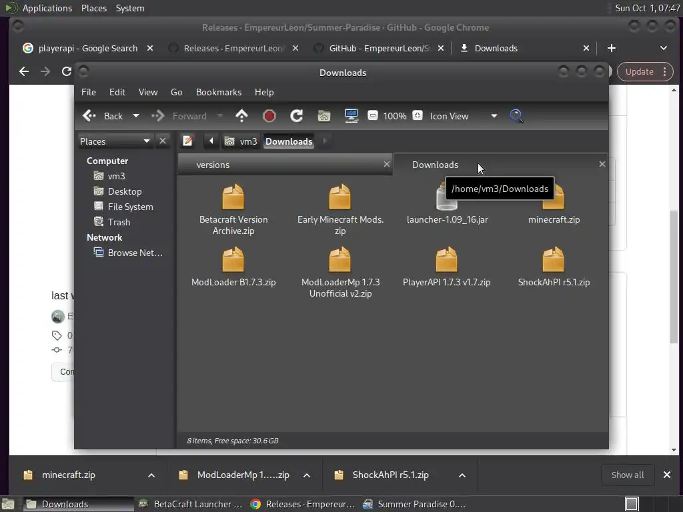Click the path bar left scroll arrow
Image resolution: width=683 pixels, height=512 pixels.
[211, 141]
